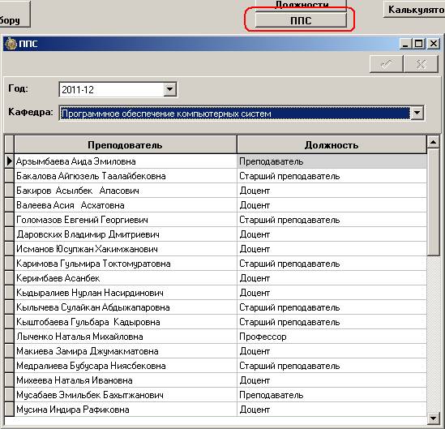The width and height of the screenshot is (445, 429).
Task: Select the 2011-12 year combo box
Action: pos(118,89)
